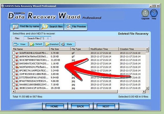Click the HOME button
This screenshot has width=164, height=114.
[x=54, y=107]
